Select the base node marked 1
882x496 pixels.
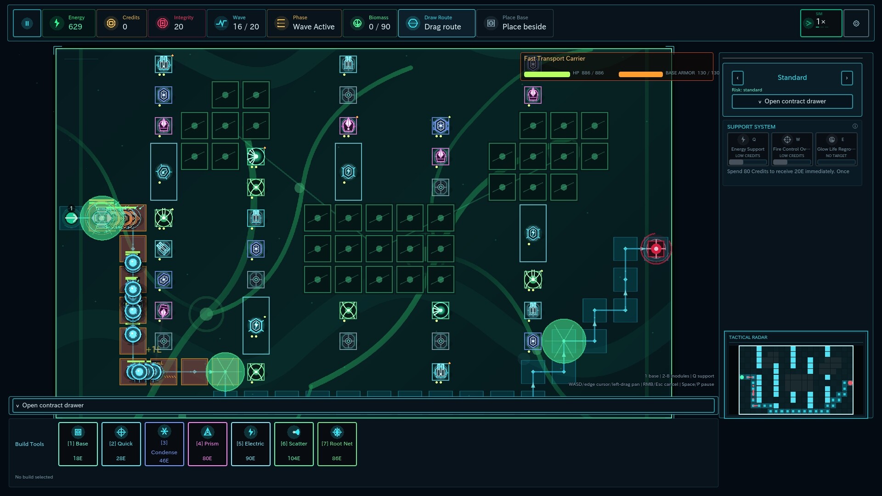point(71,218)
